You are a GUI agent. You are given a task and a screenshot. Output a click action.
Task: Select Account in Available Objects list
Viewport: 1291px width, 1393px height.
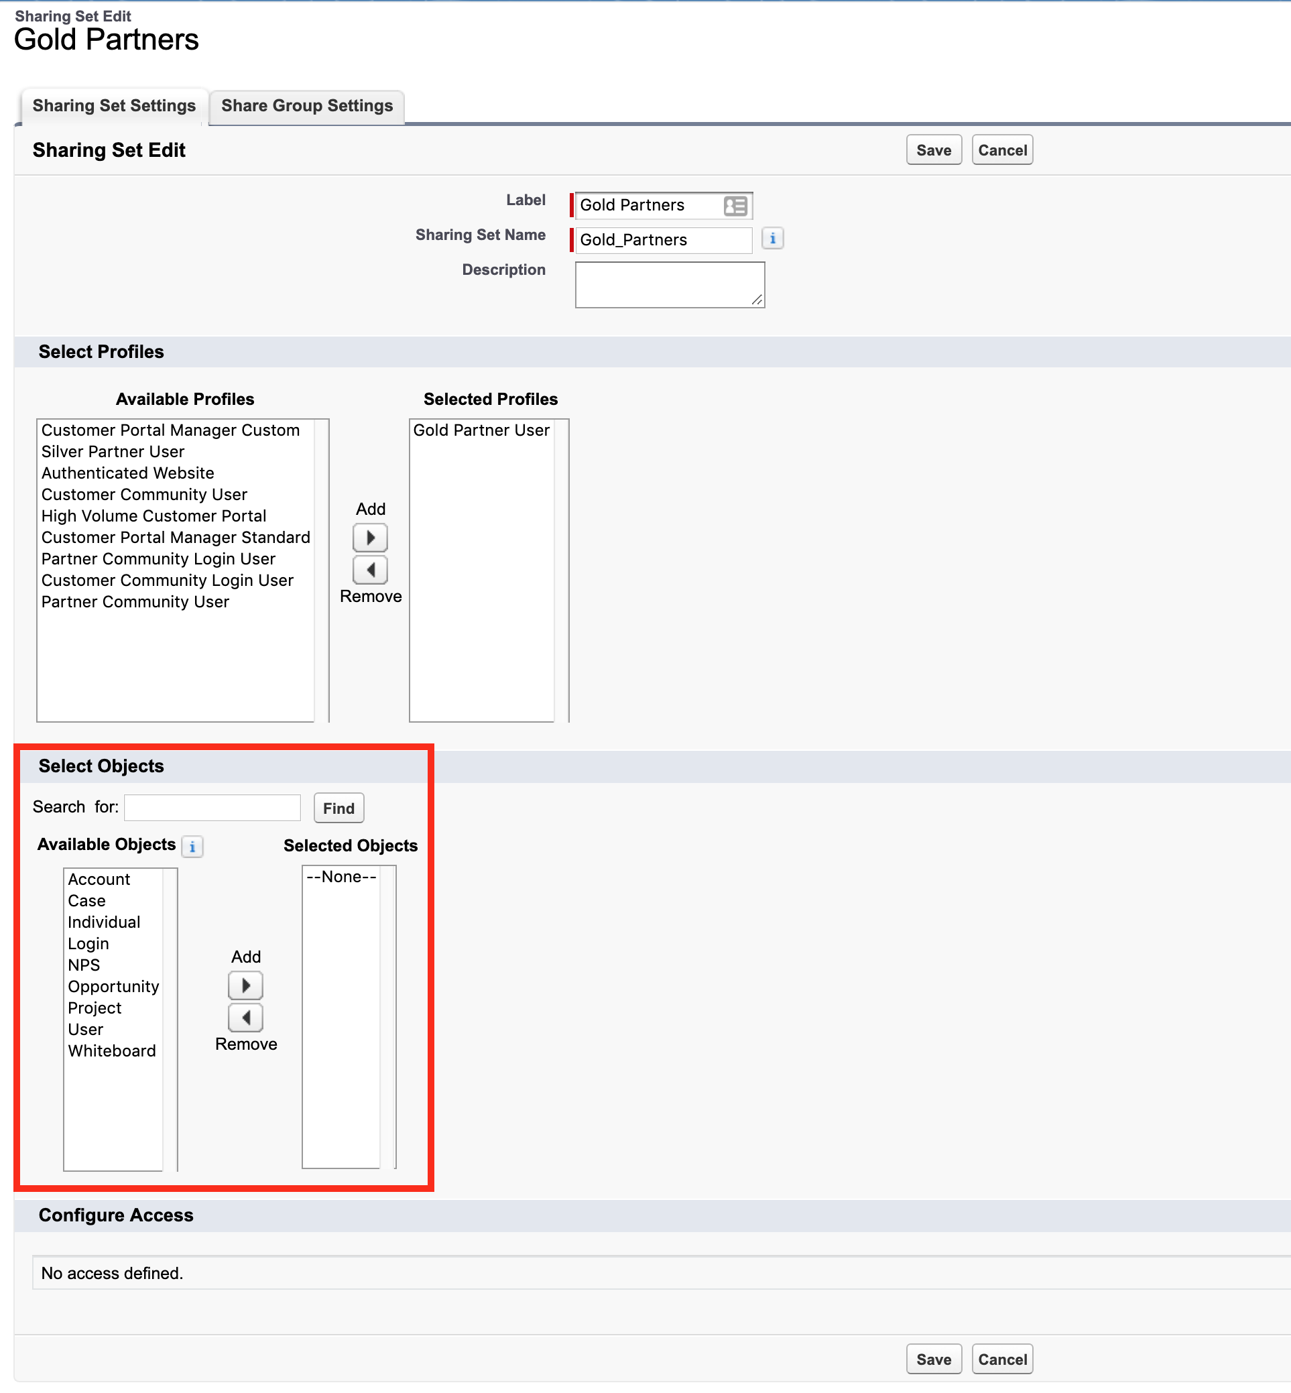pyautogui.click(x=99, y=880)
